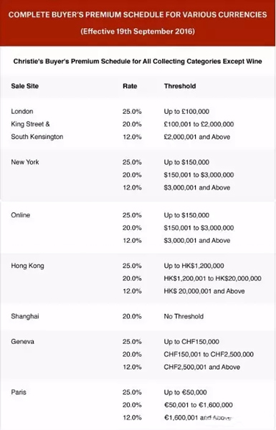The width and height of the screenshot is (276, 430).
Task: Click the Hong Kong sale site
Action: 27,266
